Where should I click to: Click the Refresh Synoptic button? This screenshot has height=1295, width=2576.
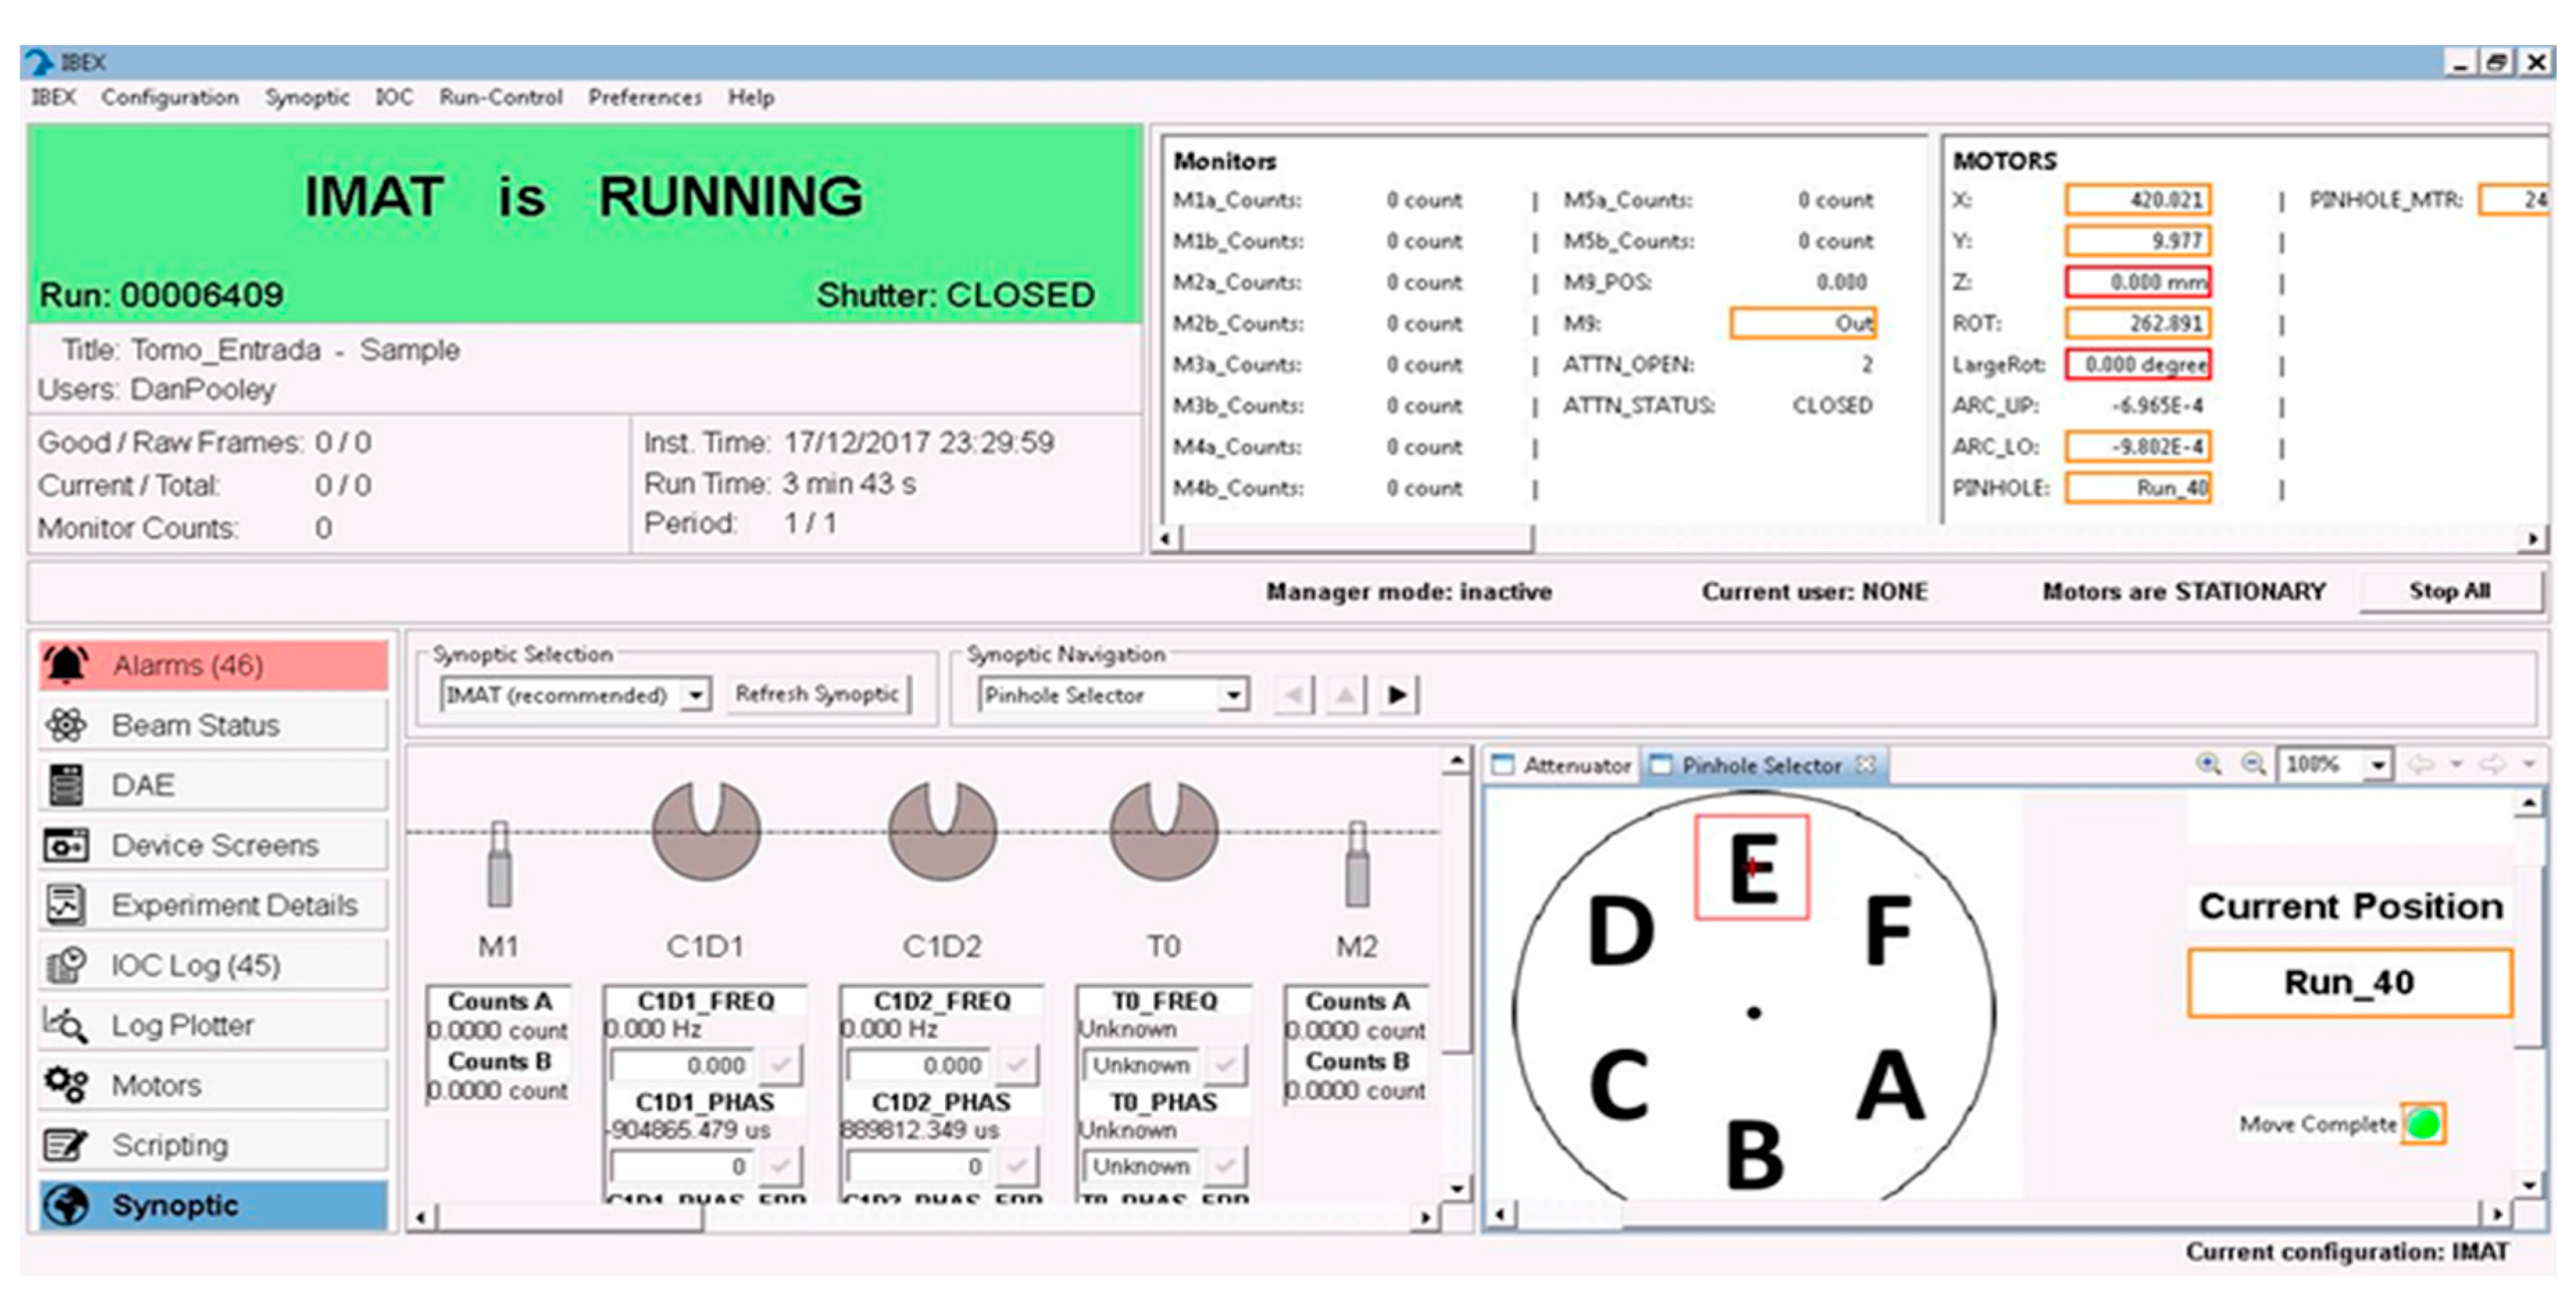click(817, 695)
